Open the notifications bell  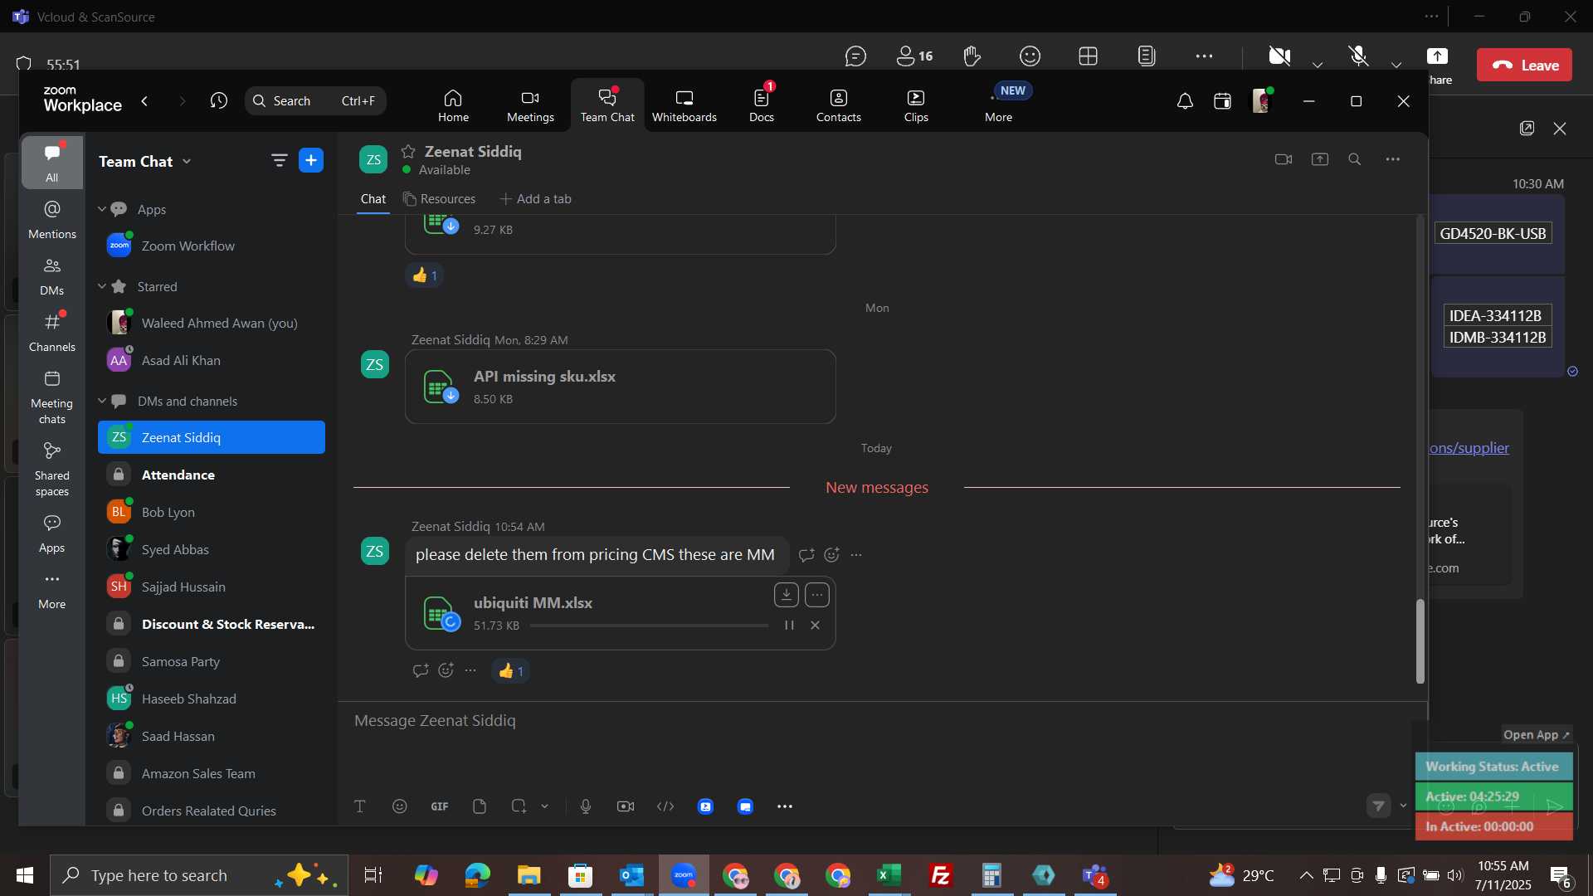point(1185,101)
